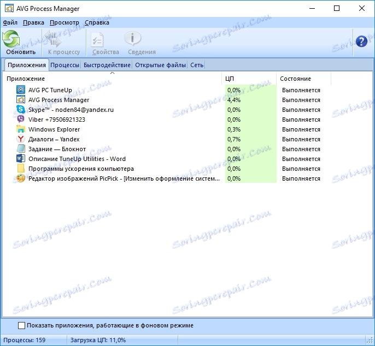Screen dimensions: 375x346
Task: Close the AVG Process Manager window
Action: (362, 8)
